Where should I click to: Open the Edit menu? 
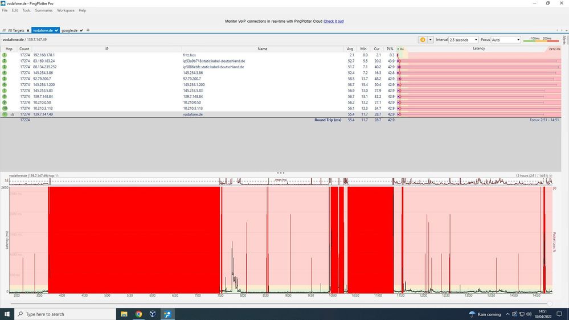tap(15, 10)
